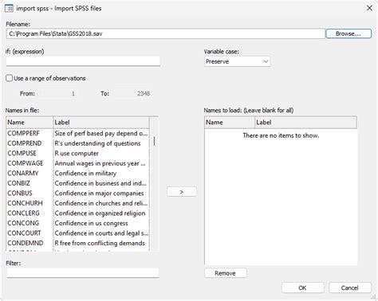
Task: Close the Import SPSS files dialog
Action: tap(369, 8)
